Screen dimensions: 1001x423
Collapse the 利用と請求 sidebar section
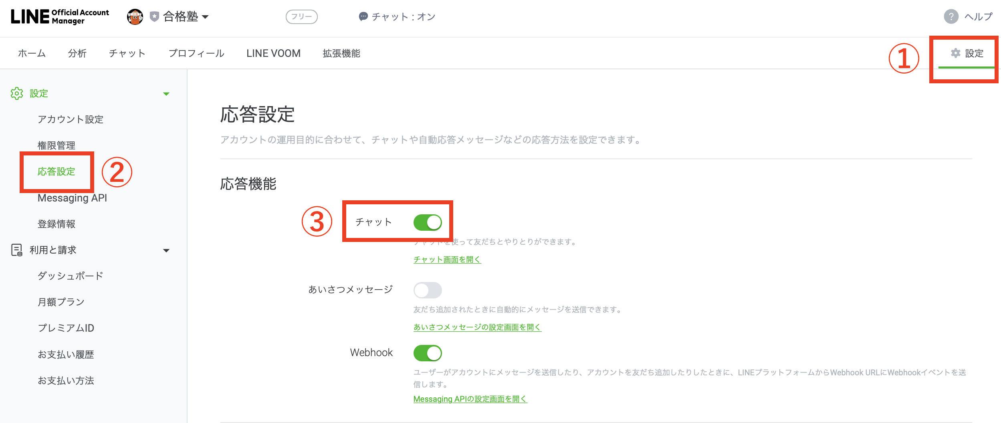pos(166,250)
